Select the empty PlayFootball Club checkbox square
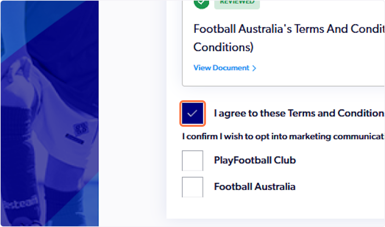The height and width of the screenshot is (227, 385). [x=192, y=160]
